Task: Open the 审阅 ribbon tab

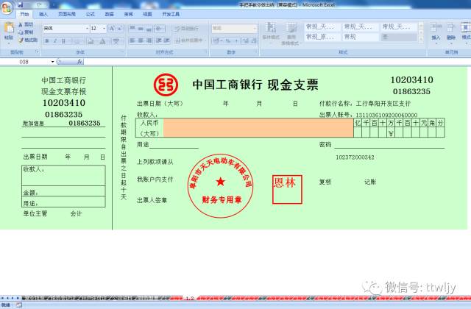Action: coord(129,14)
